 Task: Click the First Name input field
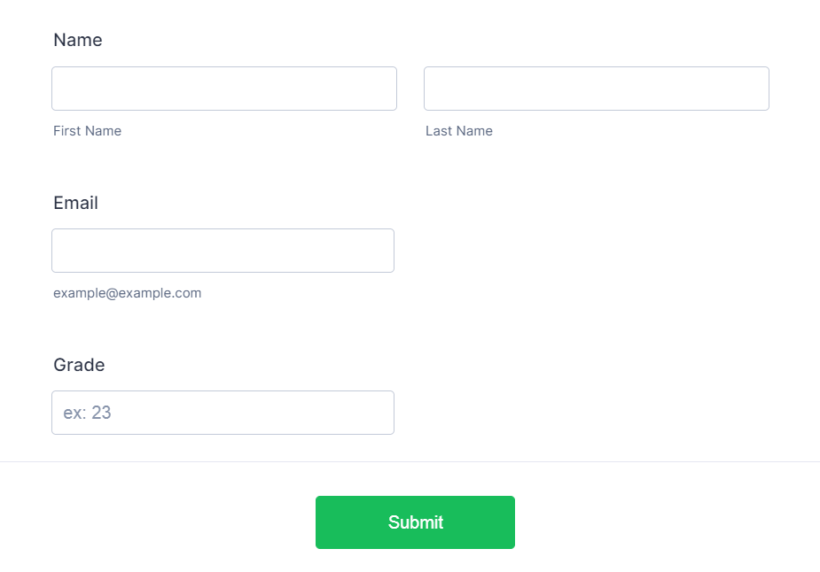(223, 89)
